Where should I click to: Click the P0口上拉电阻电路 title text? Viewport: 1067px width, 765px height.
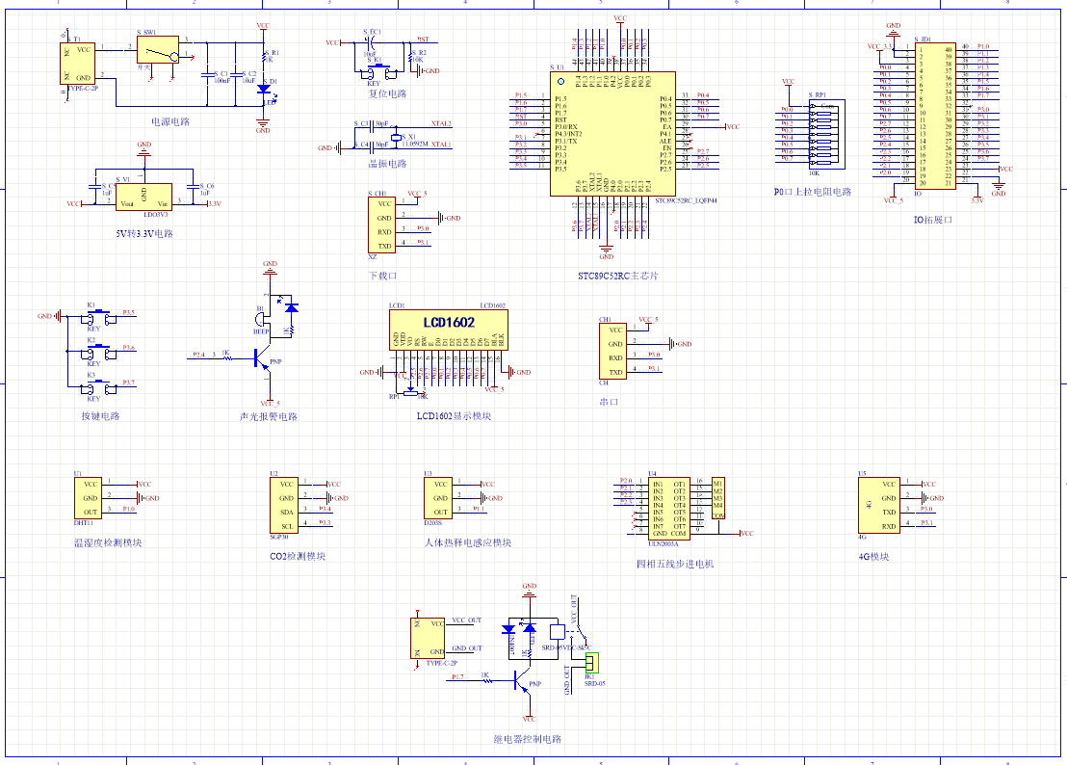click(813, 192)
